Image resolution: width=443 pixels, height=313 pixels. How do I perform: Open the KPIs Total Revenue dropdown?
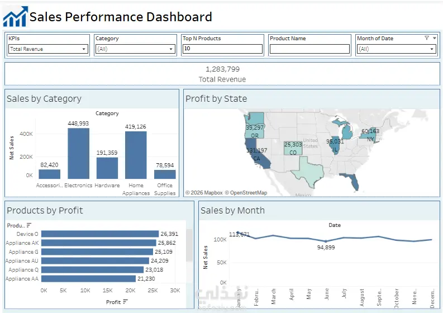[48, 49]
